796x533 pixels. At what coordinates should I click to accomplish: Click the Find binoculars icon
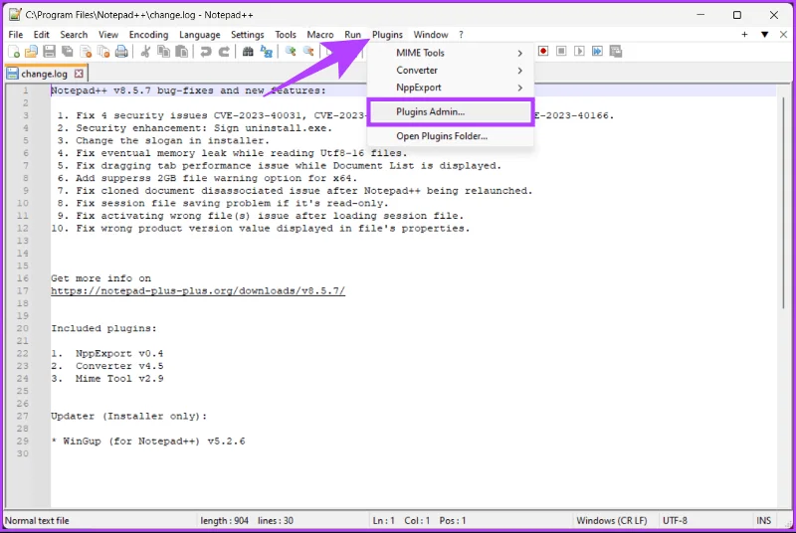tap(248, 52)
